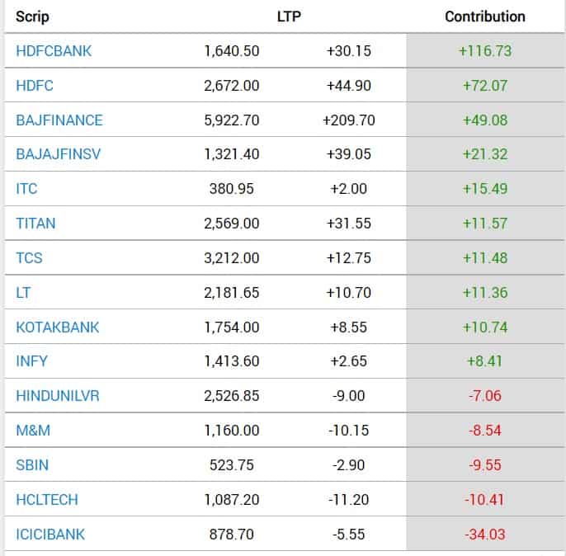The width and height of the screenshot is (566, 556).
Task: Select BAJFINANCE price 5,922.70
Action: point(232,120)
